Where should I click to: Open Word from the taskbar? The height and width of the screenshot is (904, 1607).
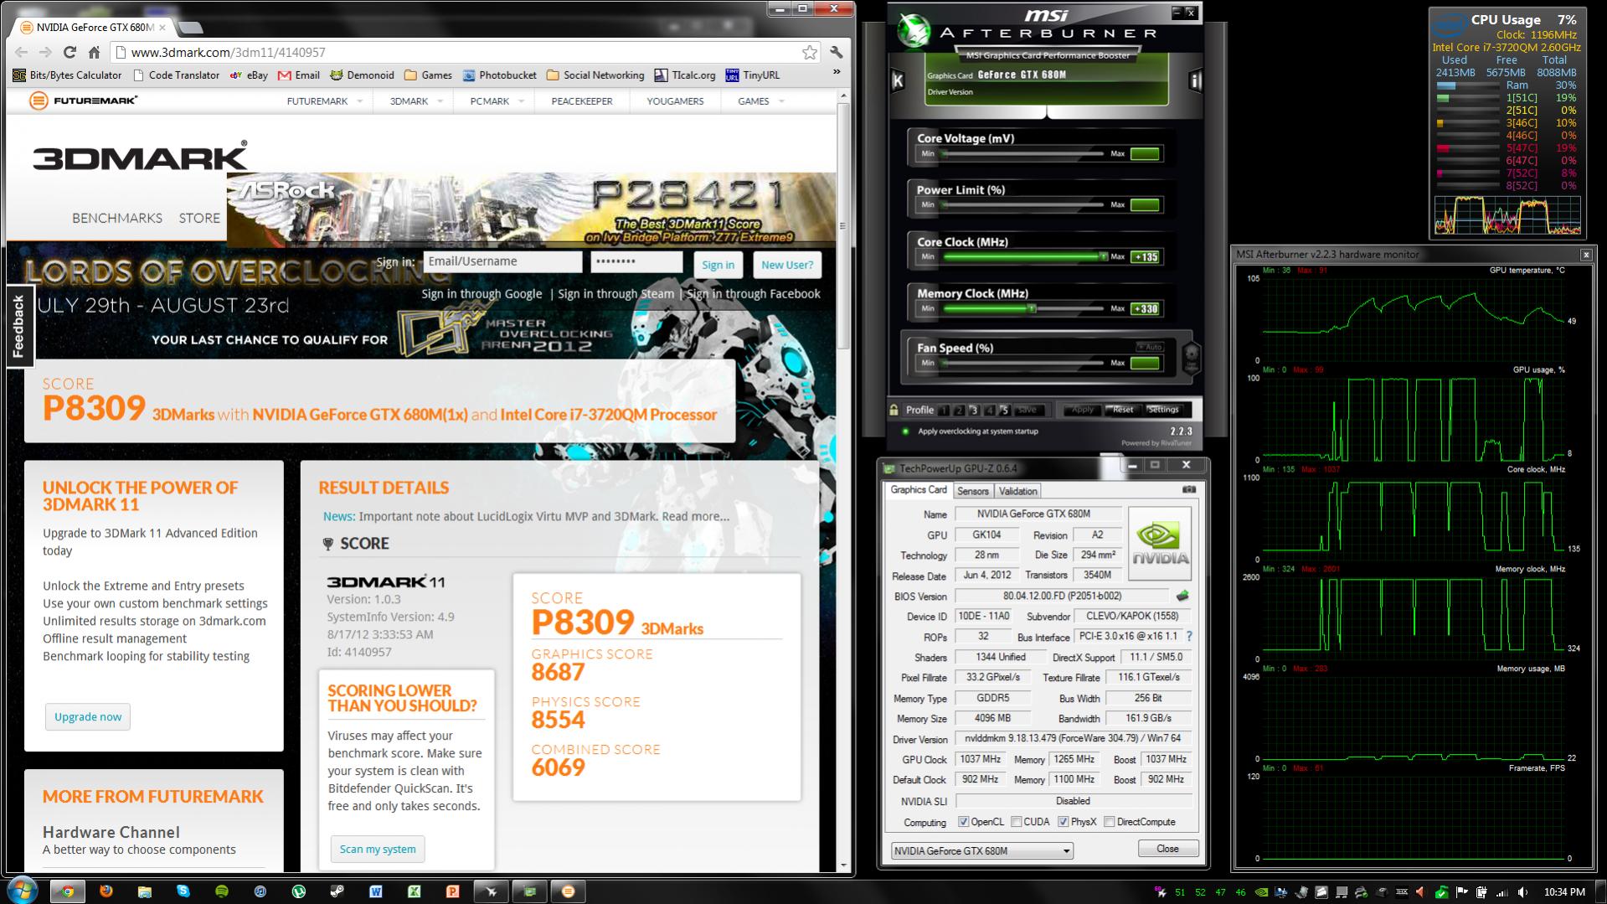(375, 891)
